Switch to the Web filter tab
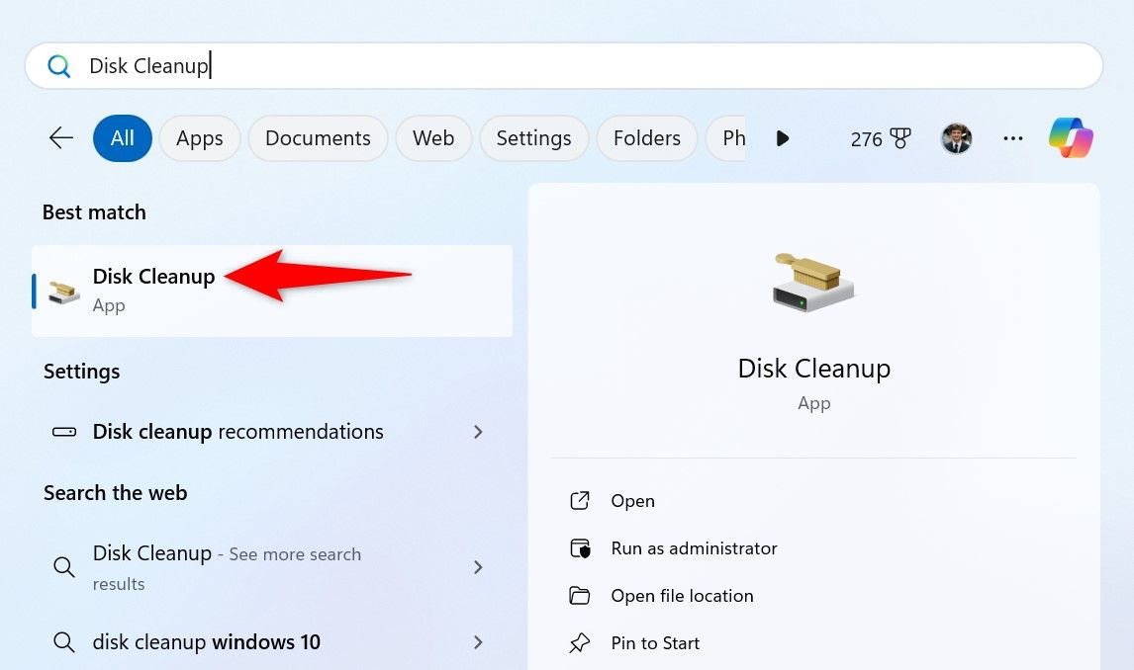The height and width of the screenshot is (670, 1134). (x=432, y=138)
